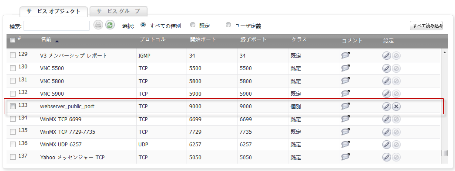This screenshot has height=171, width=455.
Task: Click the scrollbar up arrow
Action: point(444,52)
